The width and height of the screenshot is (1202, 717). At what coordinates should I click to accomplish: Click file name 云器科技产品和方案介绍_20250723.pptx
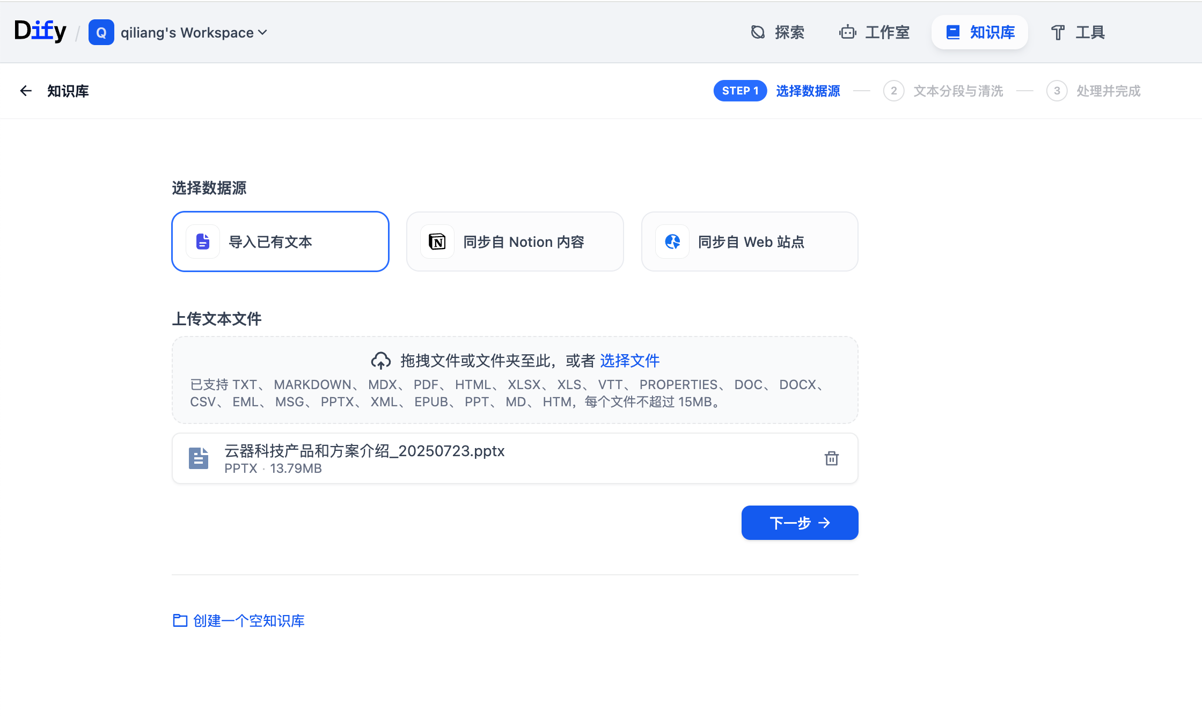click(x=364, y=451)
